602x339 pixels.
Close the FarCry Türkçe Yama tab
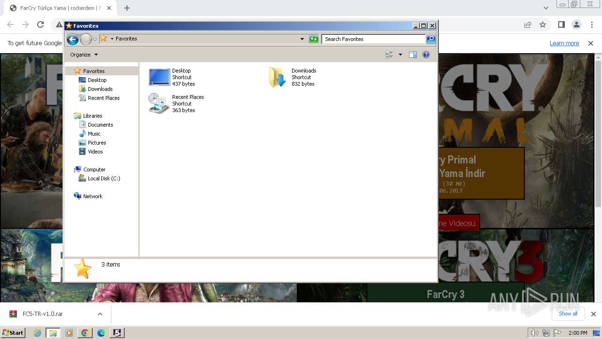[x=109, y=8]
